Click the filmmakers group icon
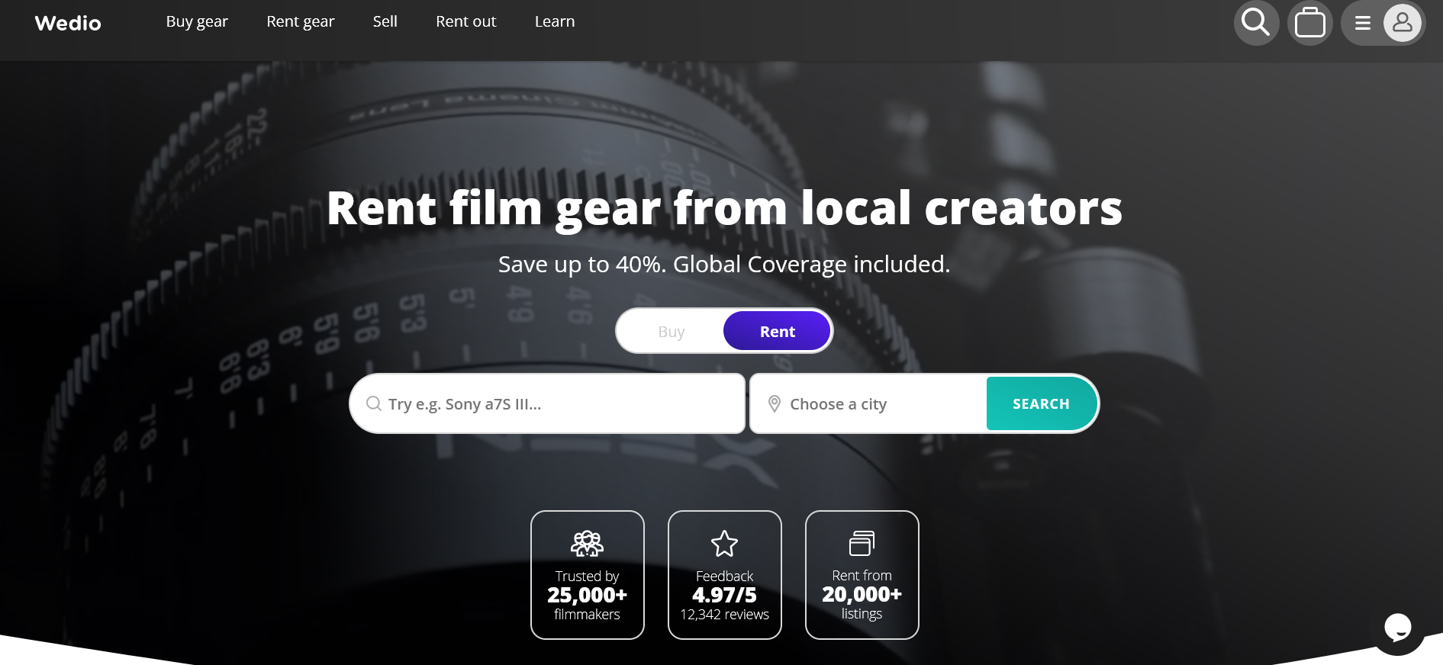Viewport: 1443px width, 665px height. [x=587, y=543]
